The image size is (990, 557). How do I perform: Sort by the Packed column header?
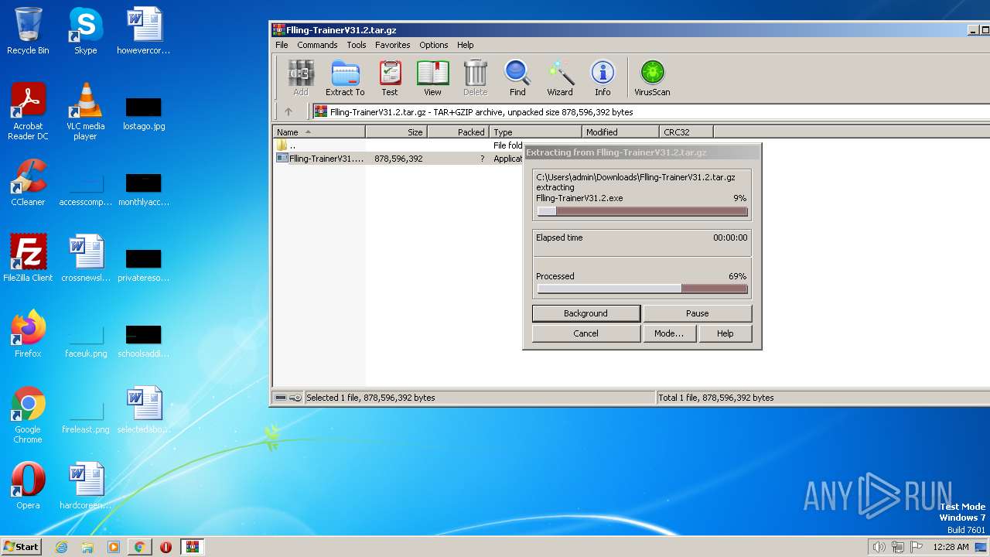coord(458,132)
